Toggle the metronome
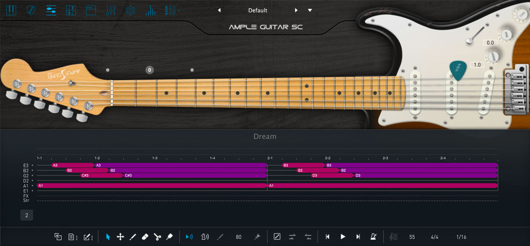 [x=374, y=237]
